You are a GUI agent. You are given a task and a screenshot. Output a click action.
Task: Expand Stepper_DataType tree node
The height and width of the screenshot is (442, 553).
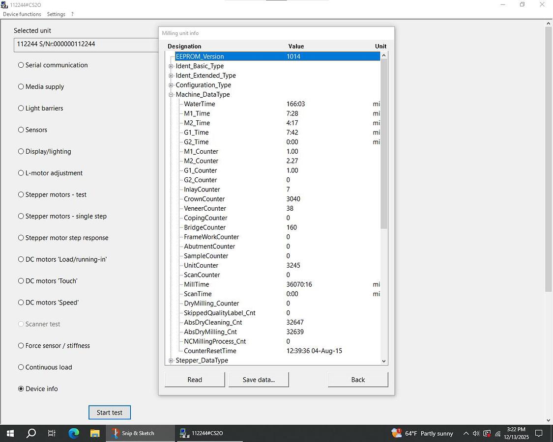[x=171, y=360]
